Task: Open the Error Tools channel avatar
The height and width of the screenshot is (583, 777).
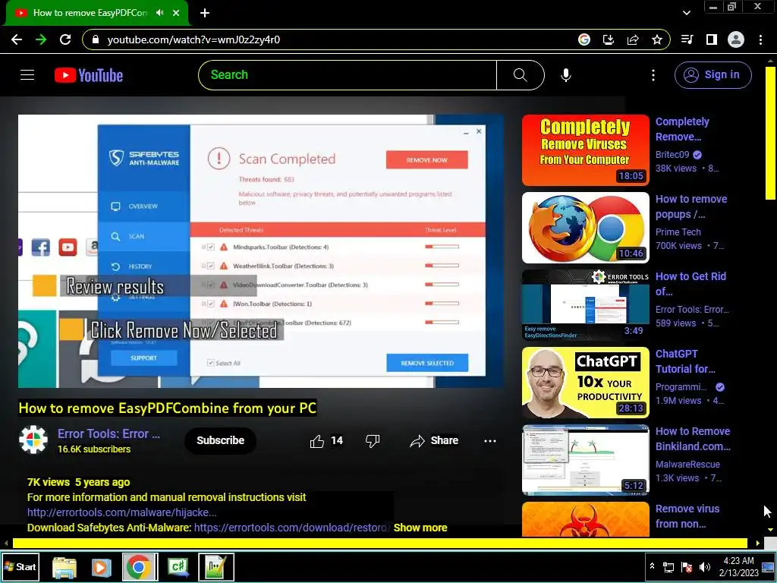Action: [x=33, y=440]
